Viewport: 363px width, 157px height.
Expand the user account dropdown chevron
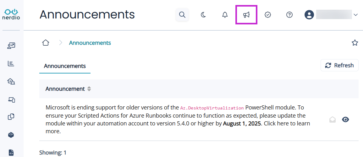point(356,15)
